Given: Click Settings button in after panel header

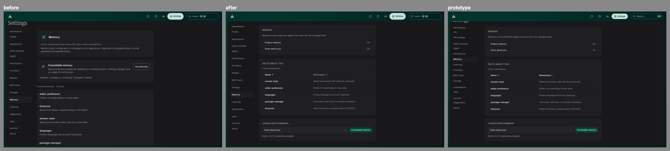Looking at the screenshot, I should [398, 16].
